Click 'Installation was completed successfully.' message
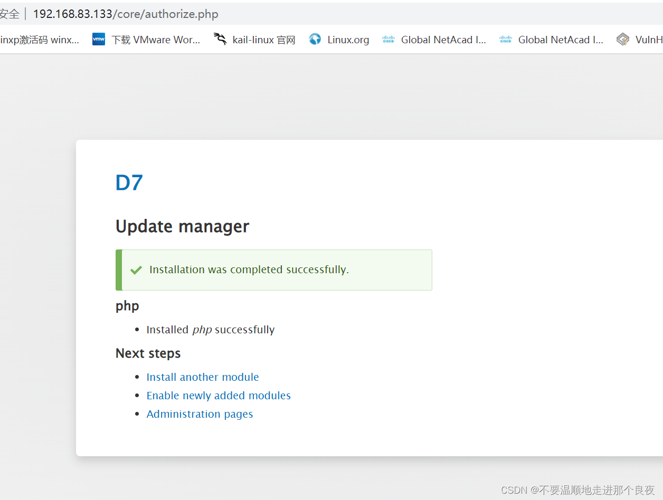 (x=249, y=270)
